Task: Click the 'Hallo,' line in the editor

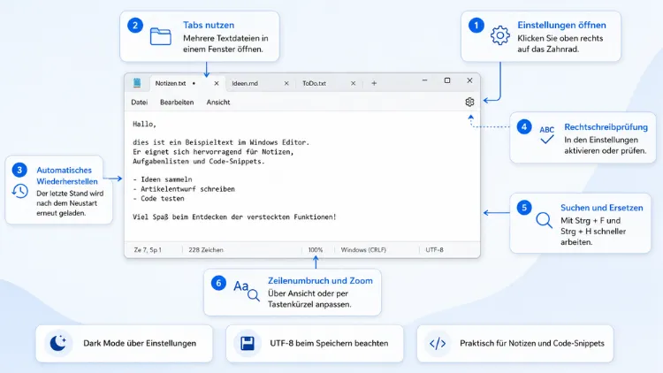Action: pyautogui.click(x=144, y=124)
